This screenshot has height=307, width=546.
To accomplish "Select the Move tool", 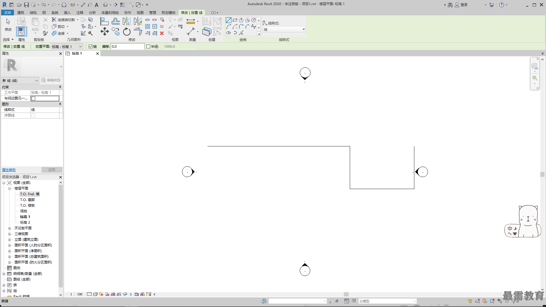I will pyautogui.click(x=104, y=32).
